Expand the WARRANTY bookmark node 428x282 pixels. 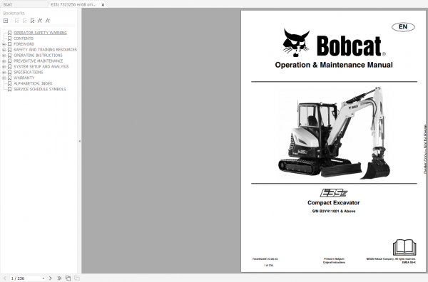[4, 78]
